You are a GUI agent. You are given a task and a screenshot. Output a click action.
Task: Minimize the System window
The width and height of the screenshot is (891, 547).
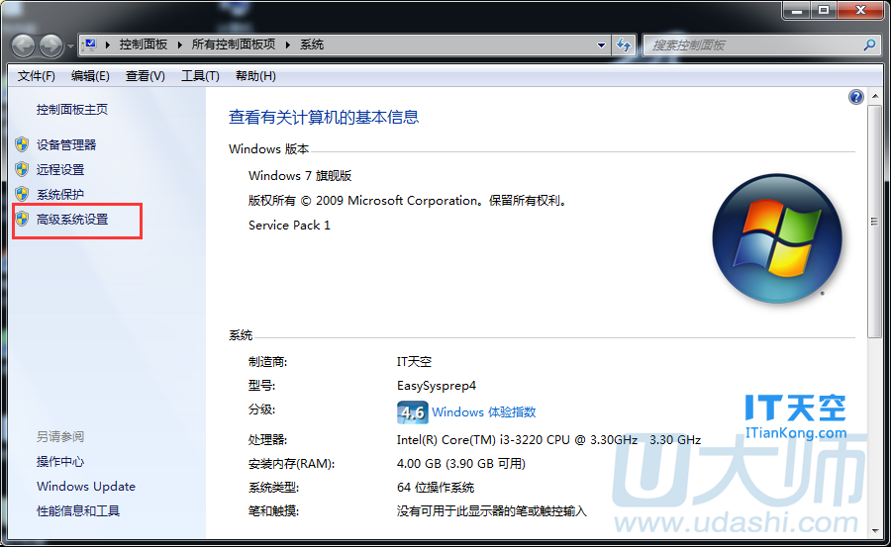(x=797, y=10)
